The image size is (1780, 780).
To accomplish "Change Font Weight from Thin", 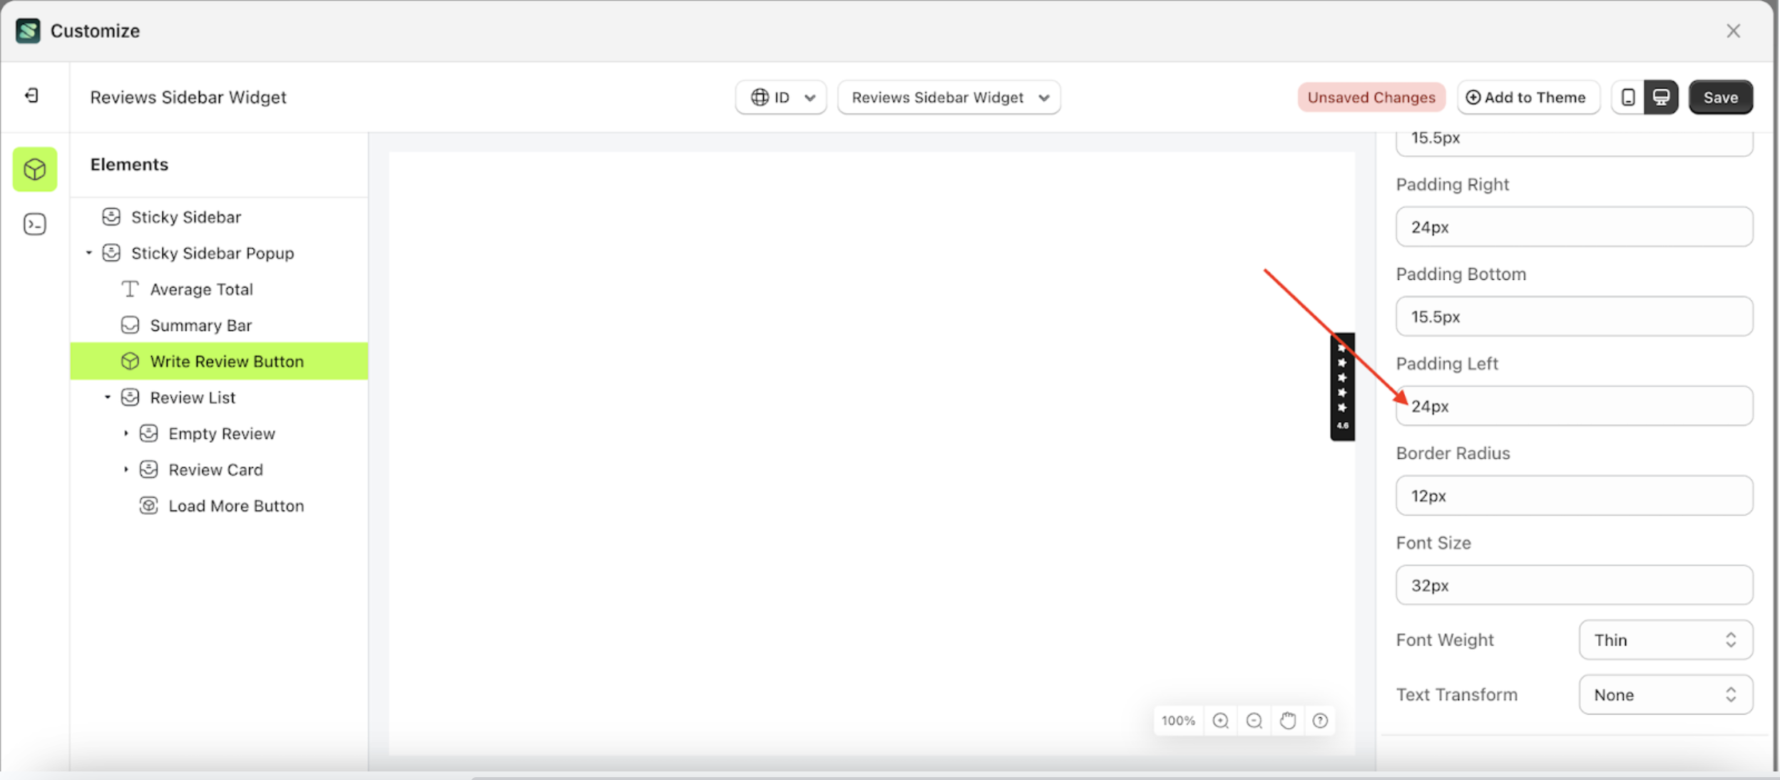I will [x=1664, y=640].
